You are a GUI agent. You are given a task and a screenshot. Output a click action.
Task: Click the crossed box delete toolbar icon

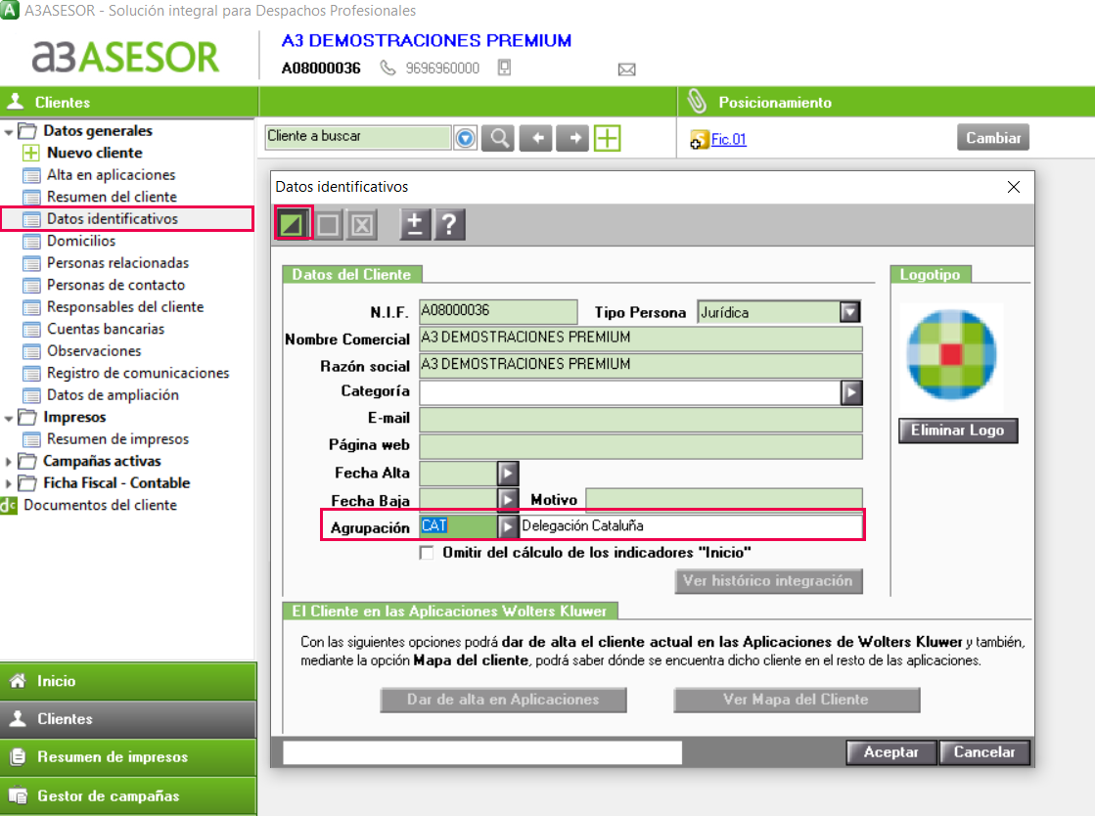[x=362, y=225]
